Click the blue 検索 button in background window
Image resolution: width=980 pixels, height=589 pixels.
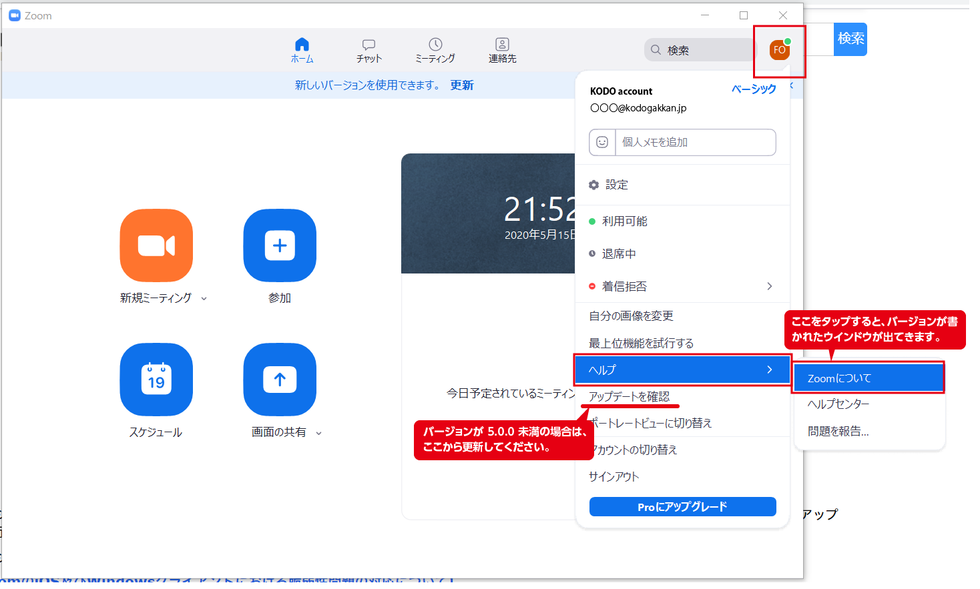coord(850,39)
